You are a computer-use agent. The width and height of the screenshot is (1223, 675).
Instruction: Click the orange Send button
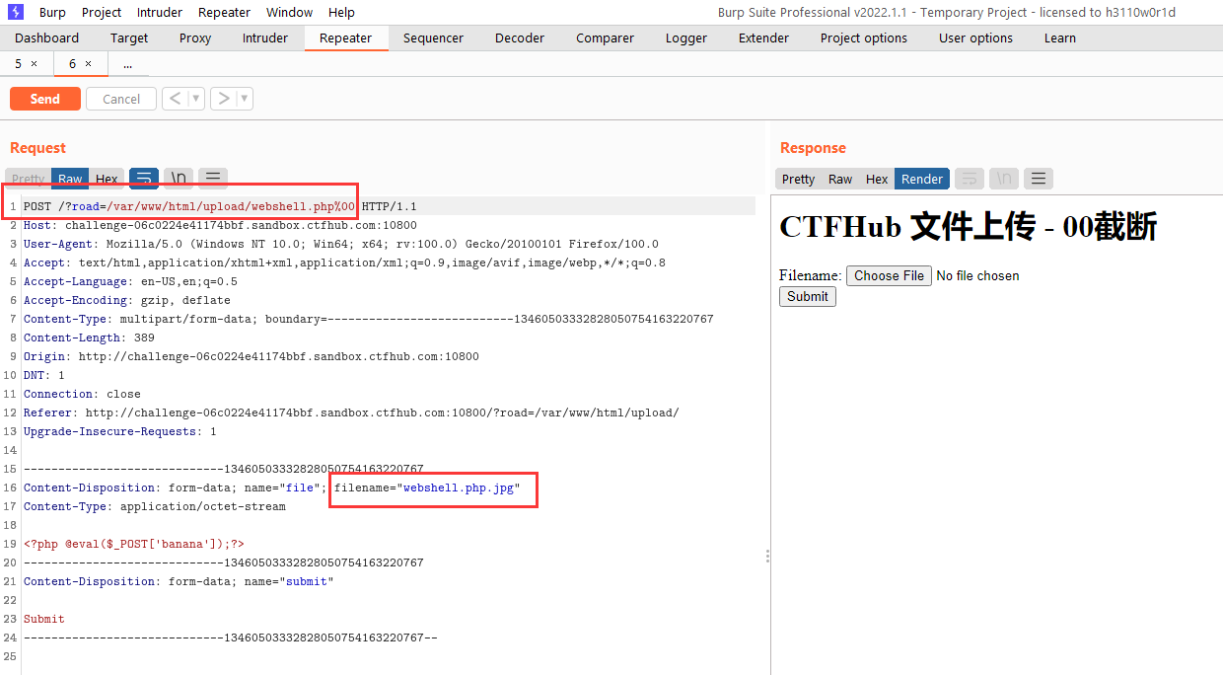(45, 99)
